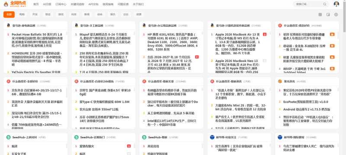The width and height of the screenshot is (346, 155).
Task: Click icon beside 什么值得买-全部好价 title
Action: 8,81
